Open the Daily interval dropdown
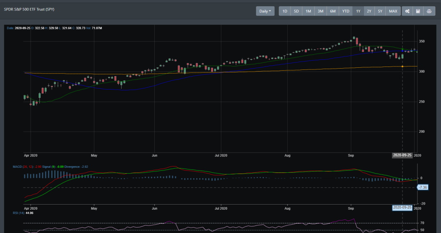441x233 pixels. click(265, 11)
